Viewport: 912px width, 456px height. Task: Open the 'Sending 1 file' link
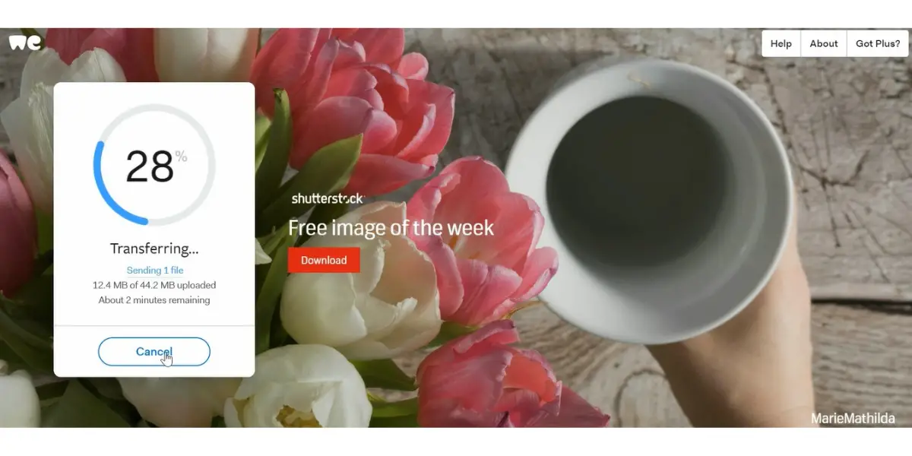coord(155,271)
